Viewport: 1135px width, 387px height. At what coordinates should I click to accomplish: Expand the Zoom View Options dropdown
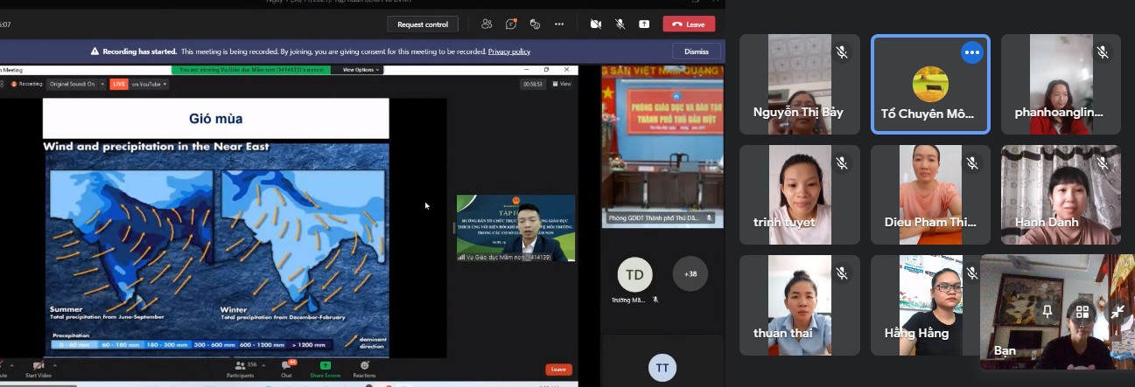pyautogui.click(x=361, y=69)
